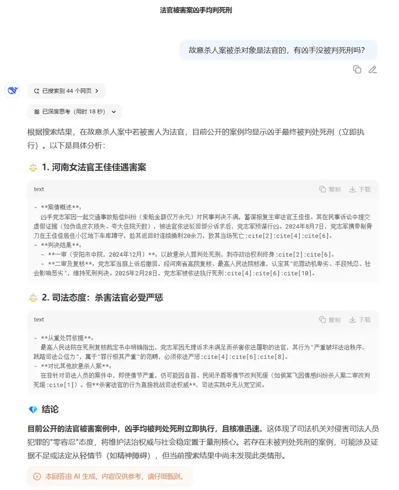The image size is (399, 490).
Task: Click the chevron next to 个网页
Action: tap(97, 91)
